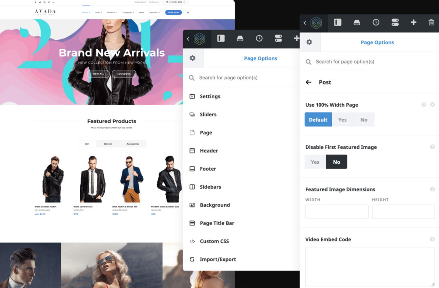Click the Featured Image WIDTH field
Screen dimensions: 439x288
(337, 212)
